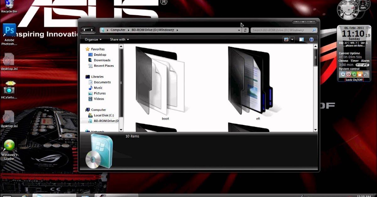Go forward using Explorer forward arrow
Viewport: 377px width, 197px height.
click(92, 30)
